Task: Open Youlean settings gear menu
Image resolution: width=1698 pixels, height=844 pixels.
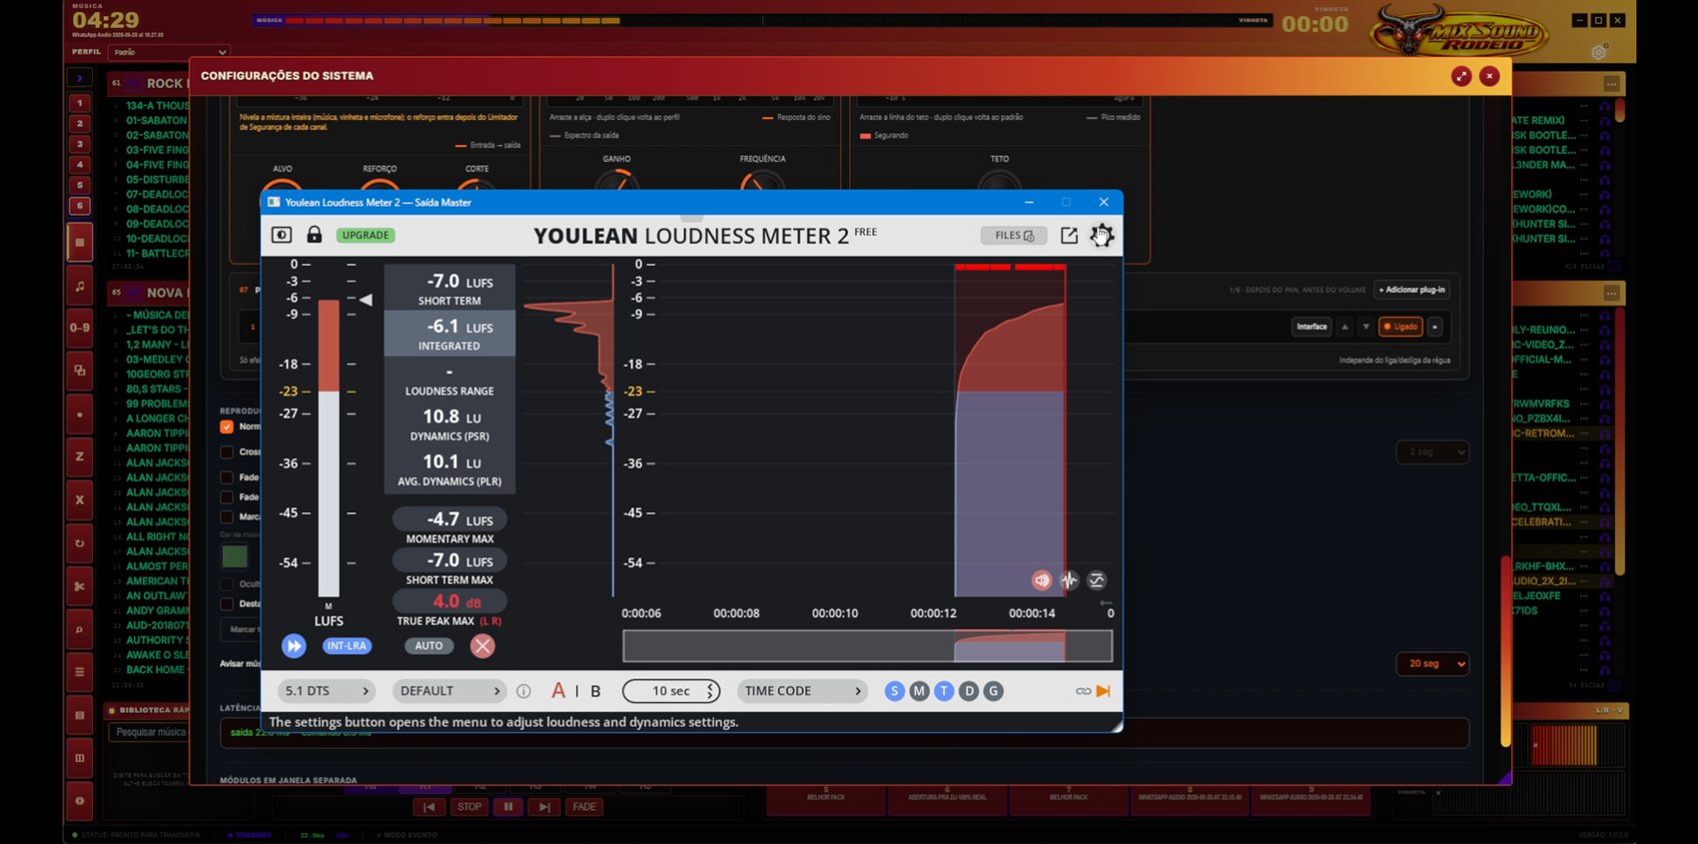Action: coord(1101,236)
